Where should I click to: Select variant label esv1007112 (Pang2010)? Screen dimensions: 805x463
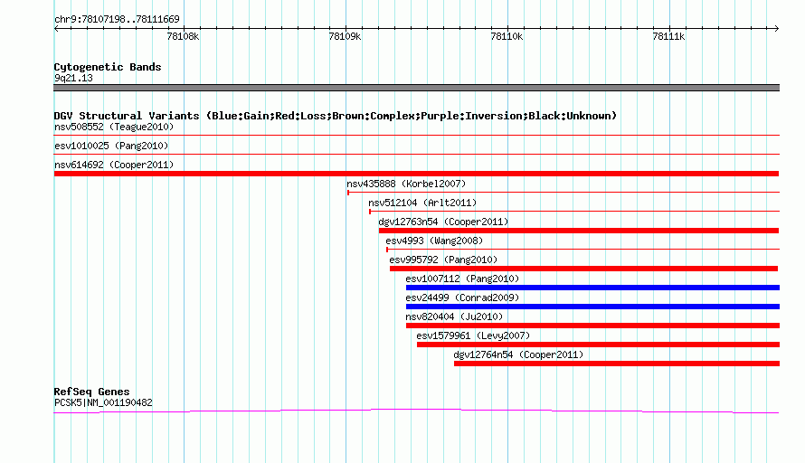pos(462,279)
